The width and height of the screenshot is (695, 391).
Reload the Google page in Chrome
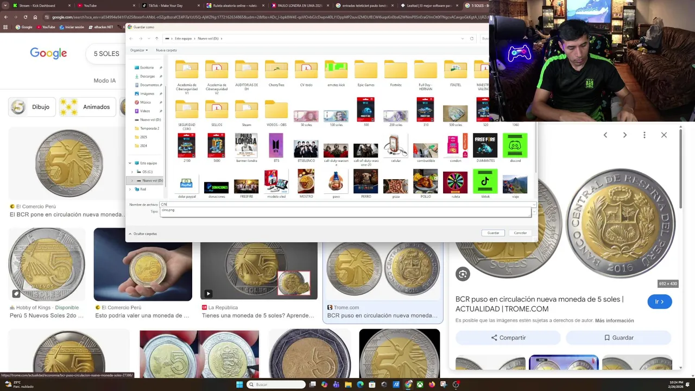point(24,17)
